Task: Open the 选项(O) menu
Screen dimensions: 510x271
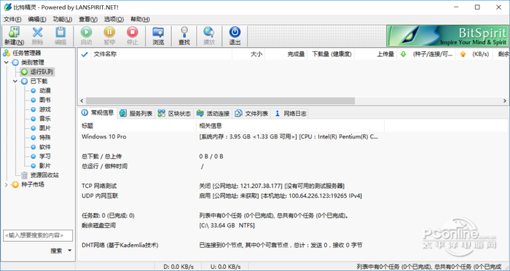Action: (x=114, y=19)
